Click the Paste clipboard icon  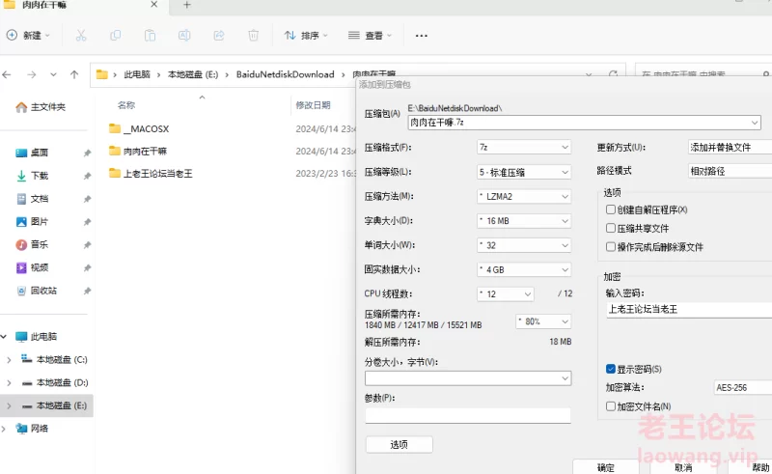point(151,36)
